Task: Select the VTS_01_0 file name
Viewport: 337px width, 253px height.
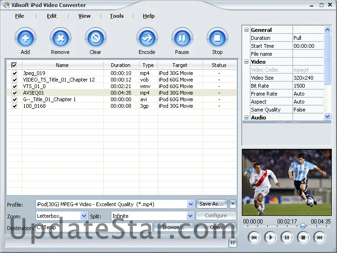Action: tap(34, 86)
